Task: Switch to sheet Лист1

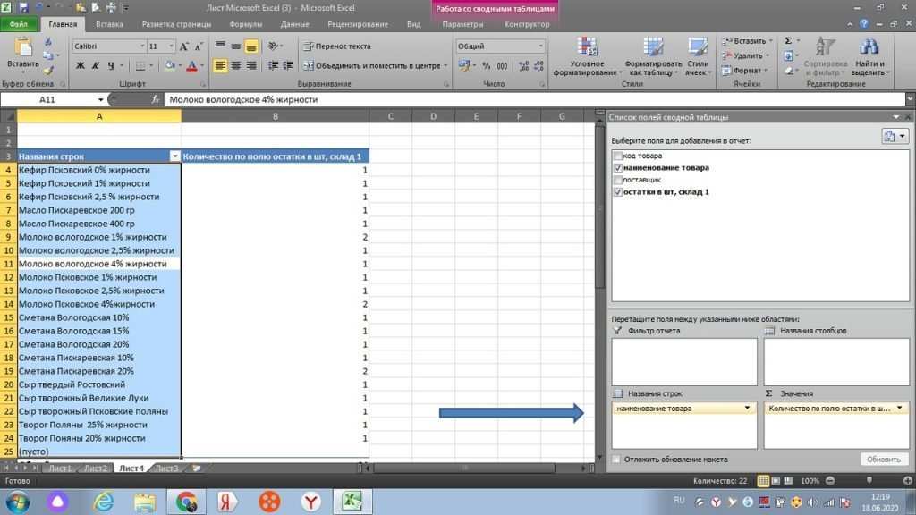Action: coord(60,469)
